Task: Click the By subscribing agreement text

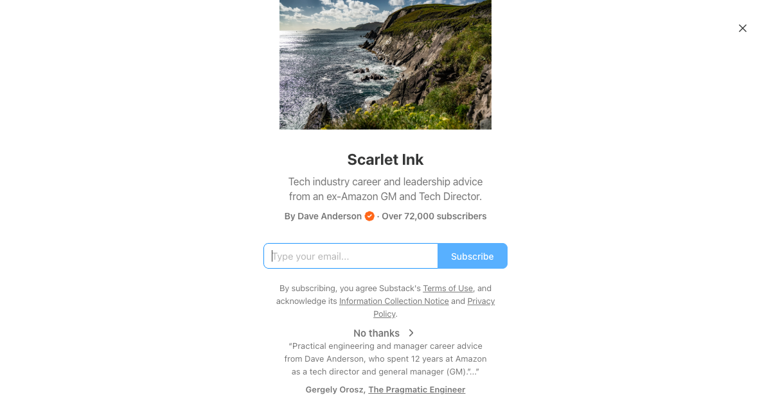Action: [x=385, y=301]
